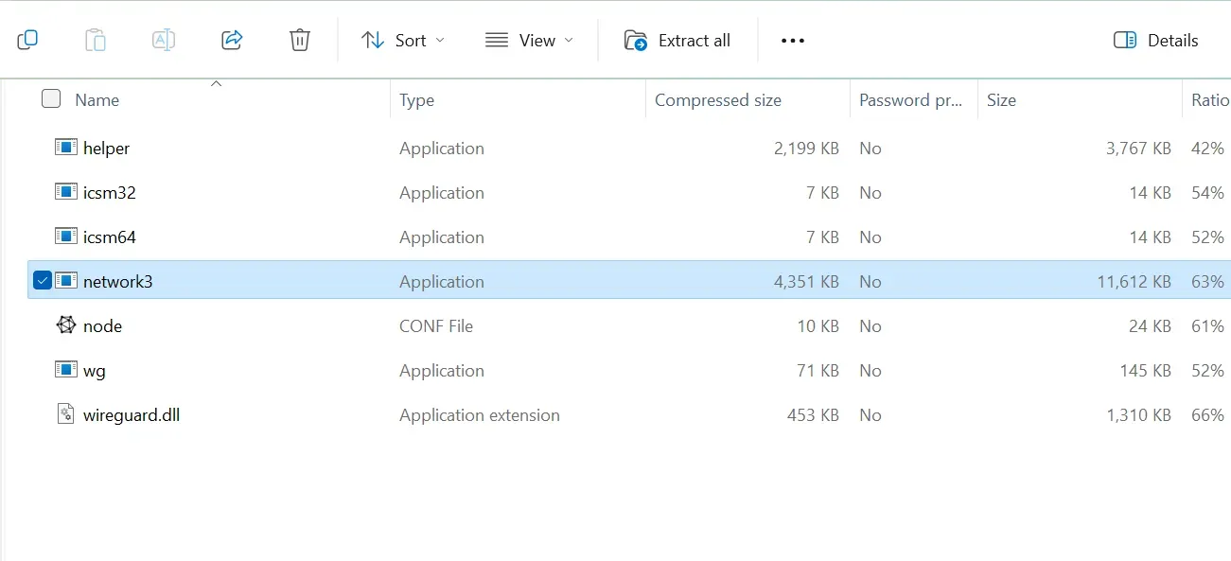Sort by the Compressed size column header
1231x561 pixels.
point(717,99)
